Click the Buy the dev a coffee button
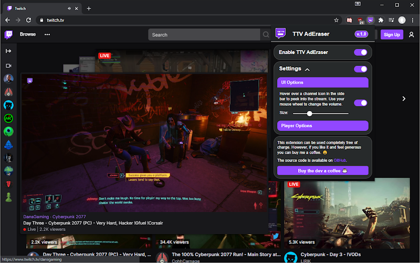The height and width of the screenshot is (263, 420). coord(323,170)
